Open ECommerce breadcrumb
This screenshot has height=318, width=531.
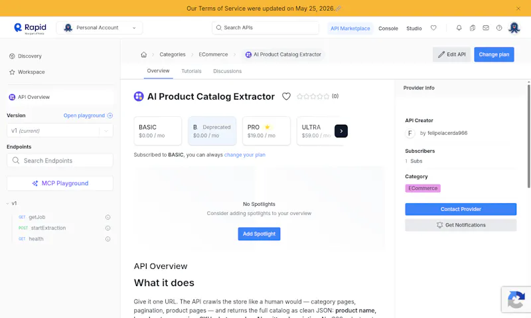tap(213, 54)
